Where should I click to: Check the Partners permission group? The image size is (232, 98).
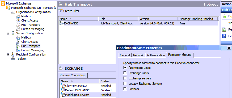tap(125, 89)
